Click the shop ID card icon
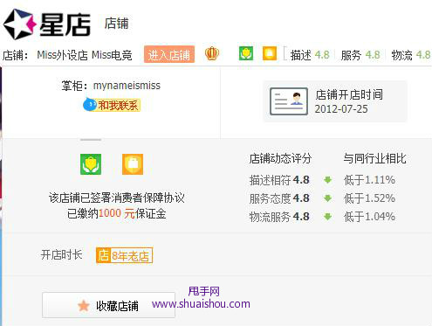The image size is (432, 326). coord(289,101)
